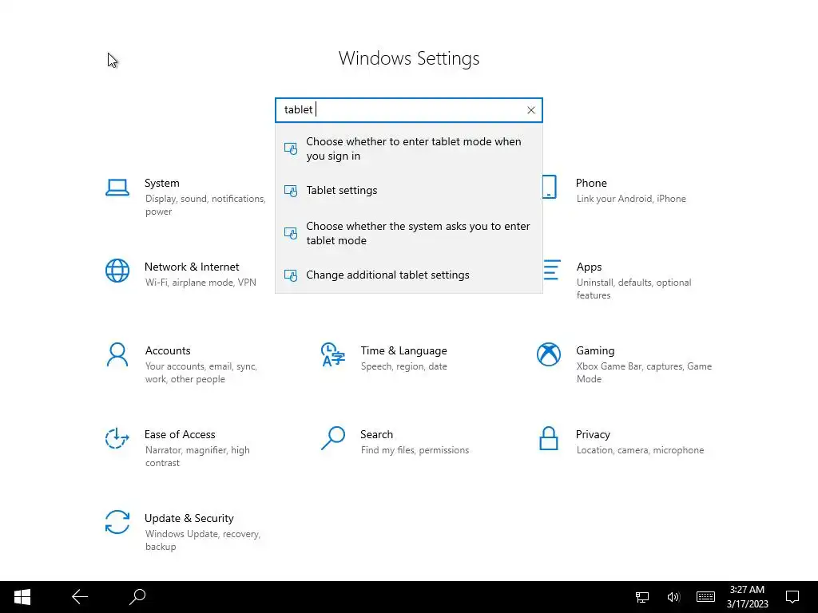Open the Gaming Xbox icon

point(549,354)
